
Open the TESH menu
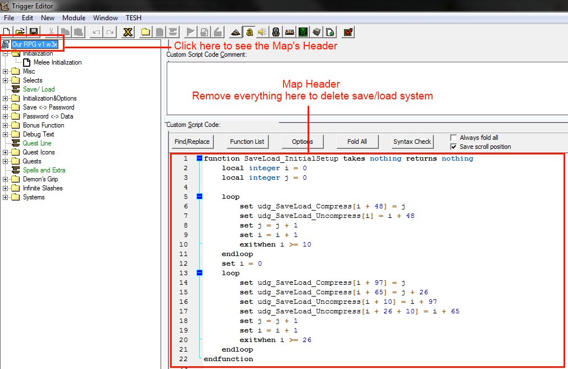click(x=134, y=18)
